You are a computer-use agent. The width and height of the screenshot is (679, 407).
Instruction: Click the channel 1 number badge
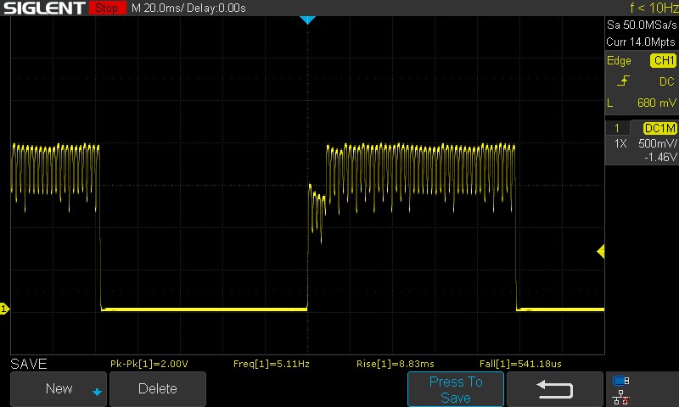pyautogui.click(x=617, y=128)
